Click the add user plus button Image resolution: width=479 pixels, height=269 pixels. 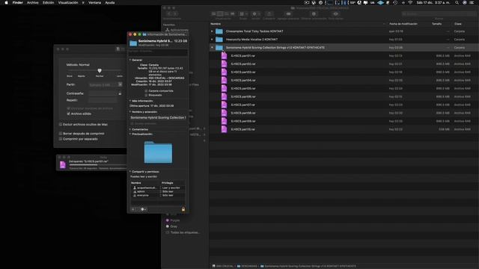[x=133, y=209]
